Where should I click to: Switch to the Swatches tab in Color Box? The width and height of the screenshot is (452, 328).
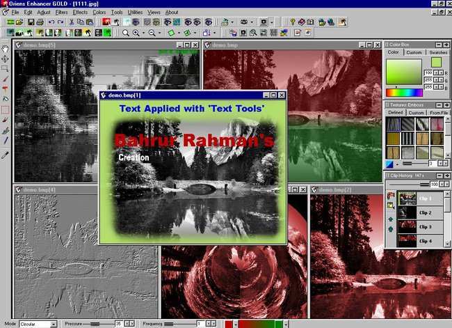(x=438, y=52)
